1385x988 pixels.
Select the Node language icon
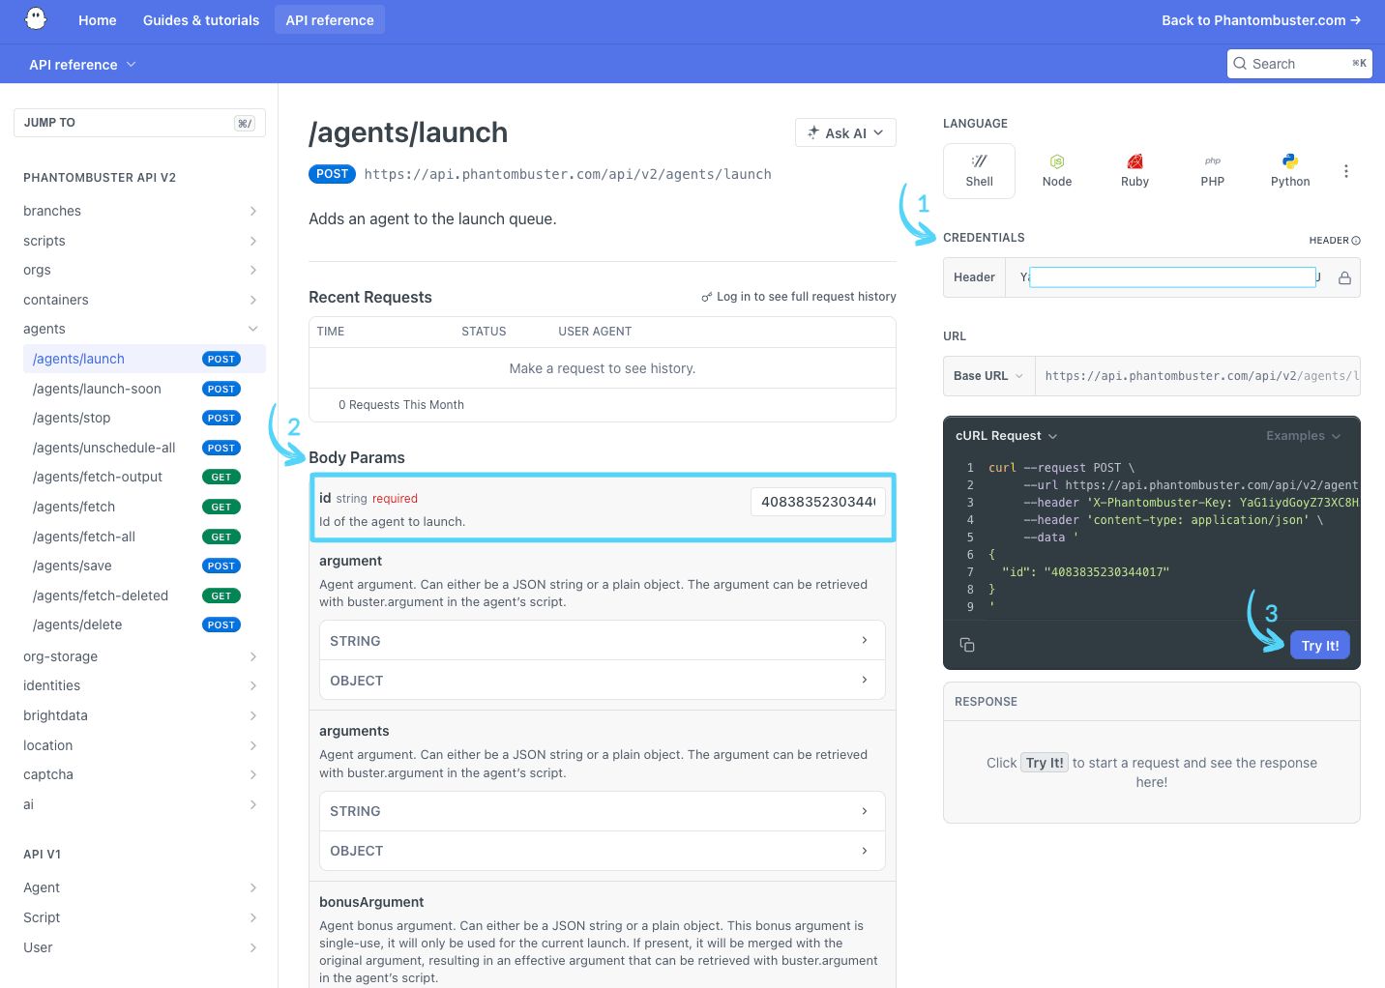[1056, 170]
